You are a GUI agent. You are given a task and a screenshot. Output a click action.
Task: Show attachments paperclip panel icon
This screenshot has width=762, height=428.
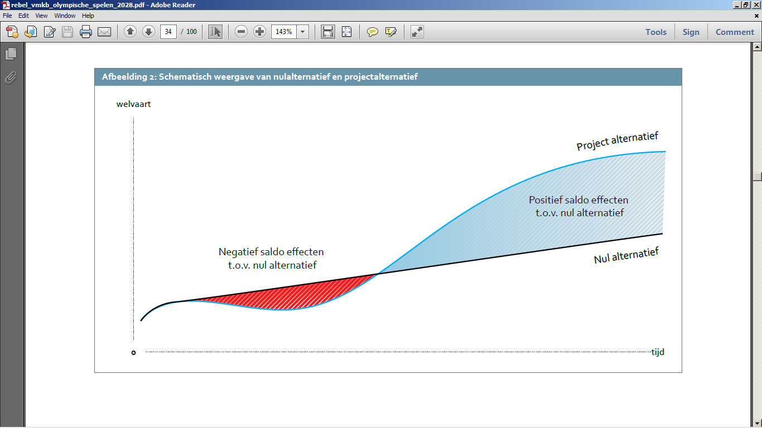pos(11,77)
